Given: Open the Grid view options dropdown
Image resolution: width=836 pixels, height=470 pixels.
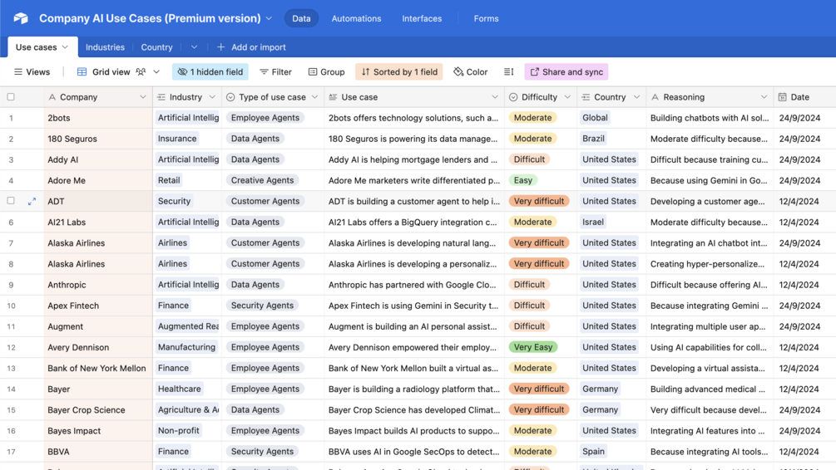Looking at the screenshot, I should [156, 72].
